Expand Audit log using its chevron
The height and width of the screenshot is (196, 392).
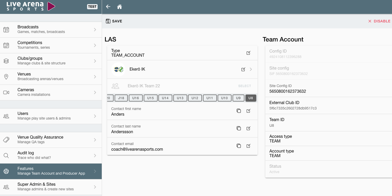click(95, 156)
